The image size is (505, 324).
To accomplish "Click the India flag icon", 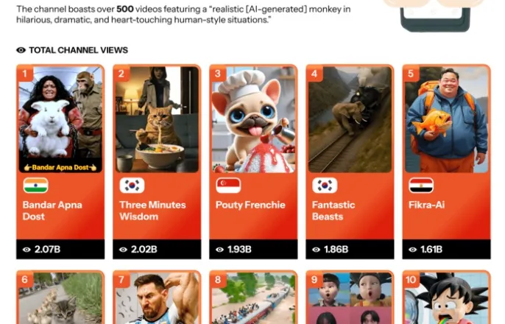I will 36,185.
